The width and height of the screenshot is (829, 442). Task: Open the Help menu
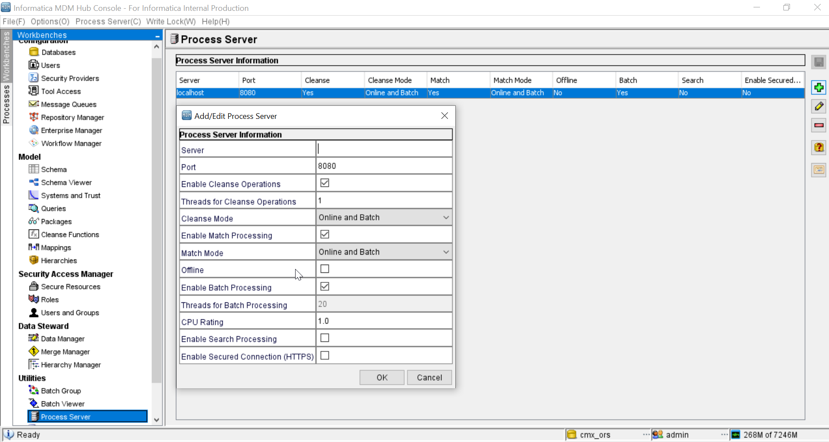pos(216,21)
